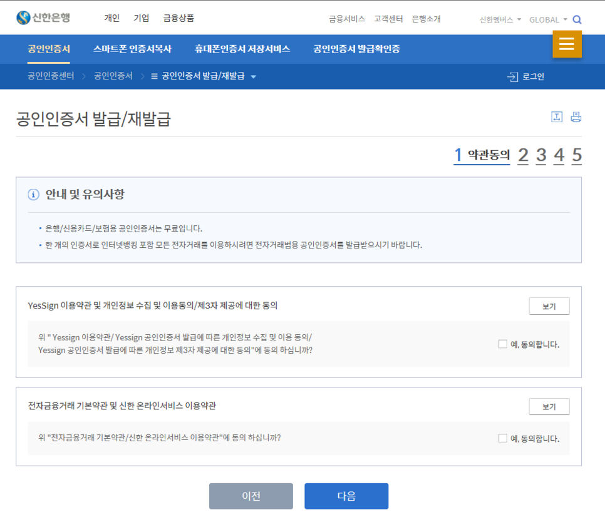Open the 개인 menu

click(112, 18)
